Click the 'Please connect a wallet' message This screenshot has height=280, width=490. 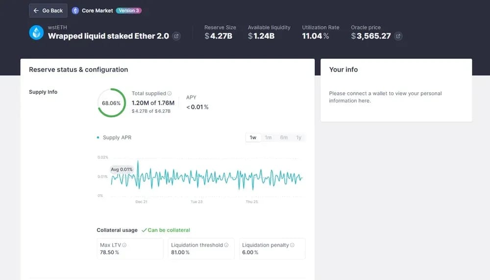(385, 97)
